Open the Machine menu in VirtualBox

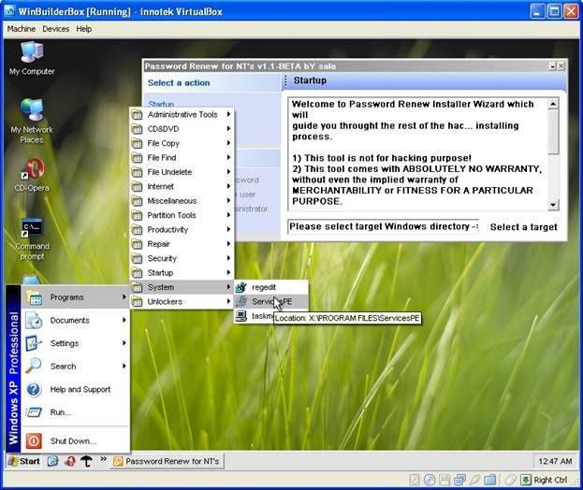pyautogui.click(x=22, y=29)
